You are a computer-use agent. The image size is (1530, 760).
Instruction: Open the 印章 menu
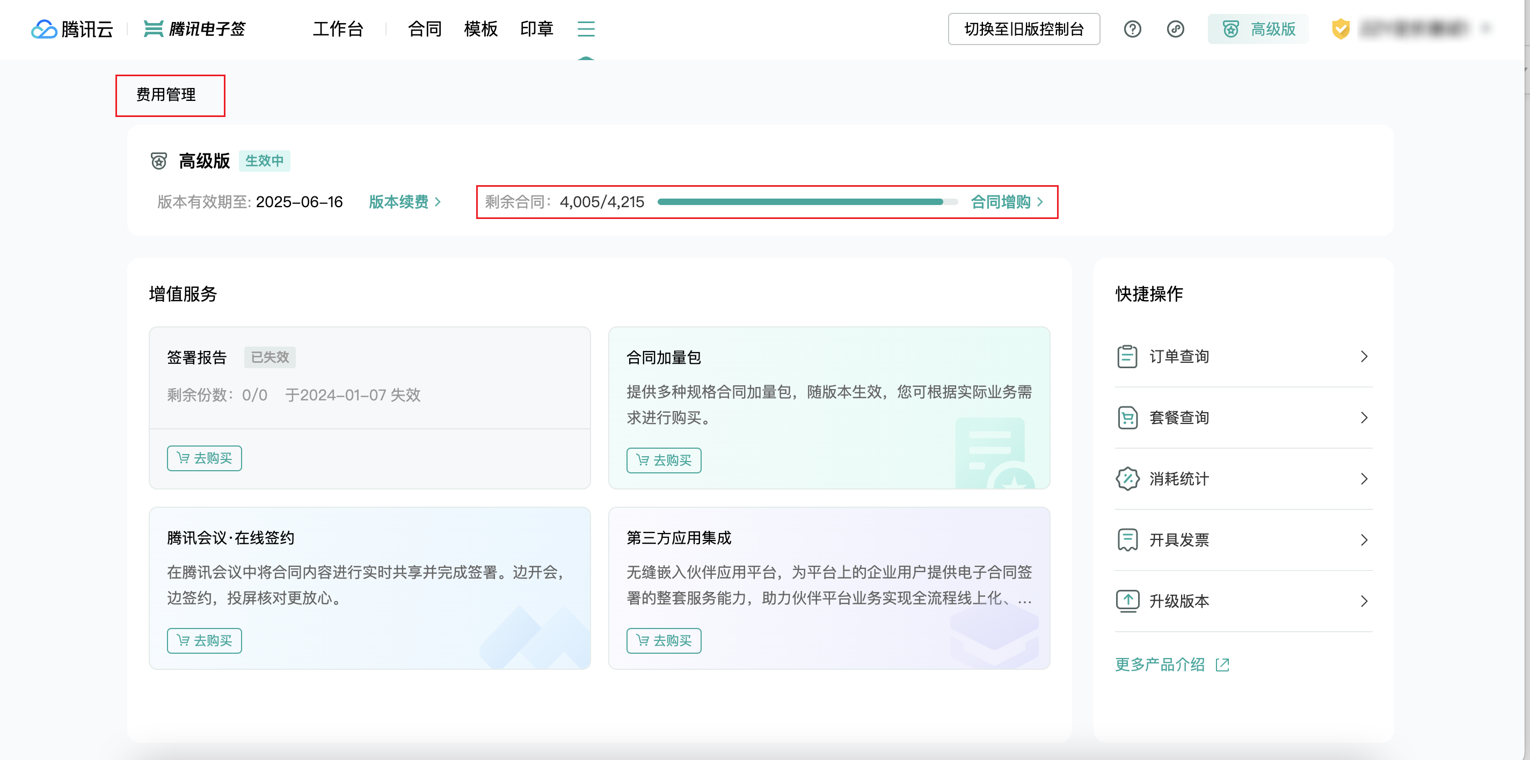tap(536, 28)
